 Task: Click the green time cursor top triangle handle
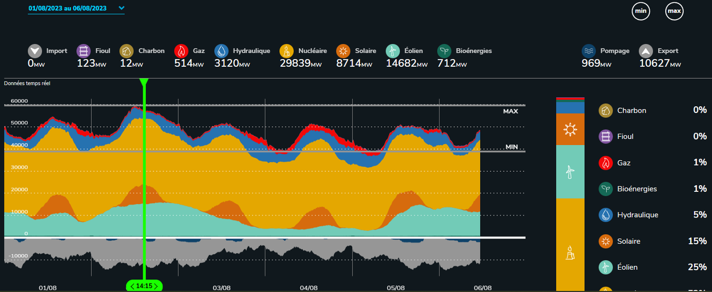point(144,83)
